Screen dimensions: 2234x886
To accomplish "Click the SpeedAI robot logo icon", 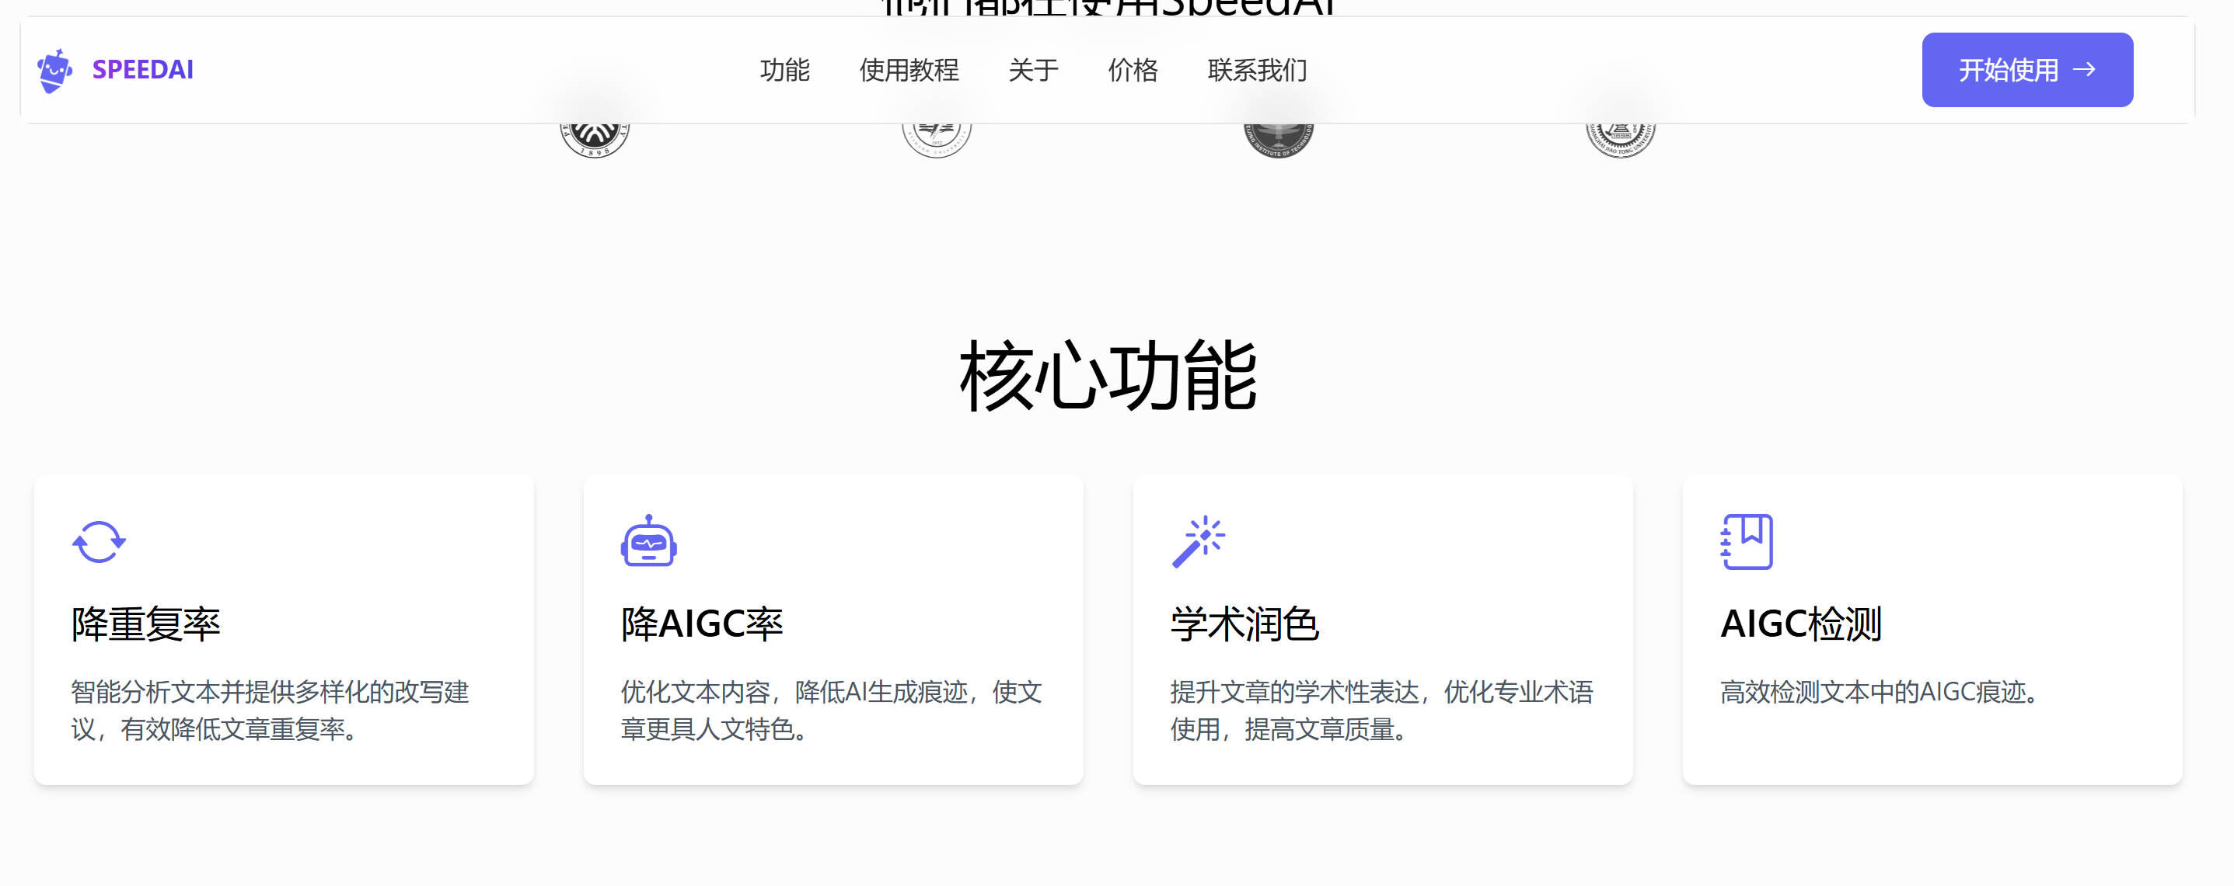I will [54, 70].
